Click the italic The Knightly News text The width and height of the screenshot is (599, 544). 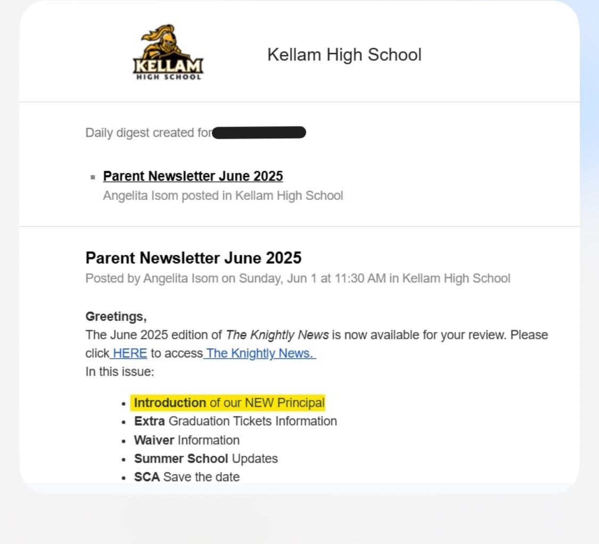pyautogui.click(x=277, y=335)
